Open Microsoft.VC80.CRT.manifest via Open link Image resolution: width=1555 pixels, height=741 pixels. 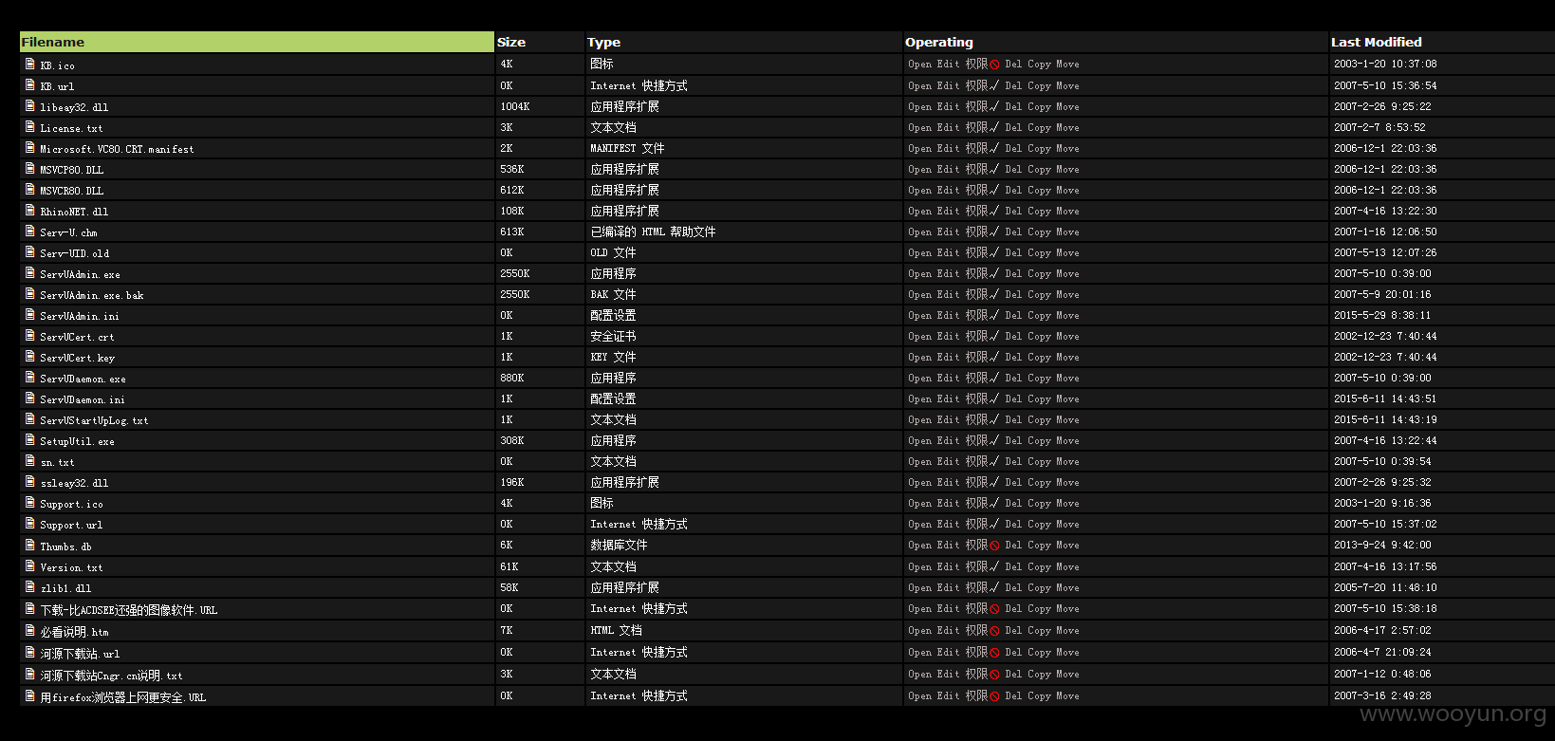point(919,148)
